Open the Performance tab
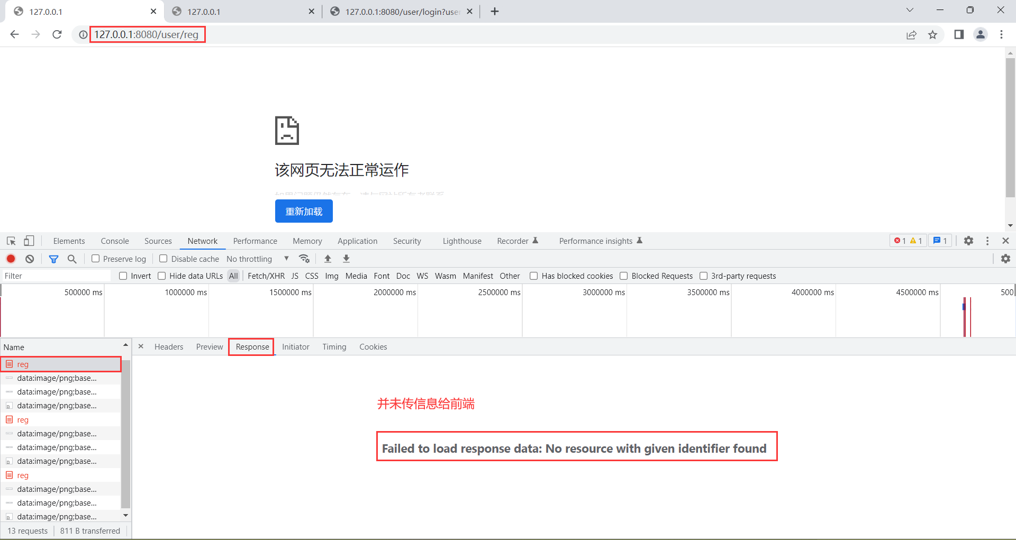 [255, 241]
